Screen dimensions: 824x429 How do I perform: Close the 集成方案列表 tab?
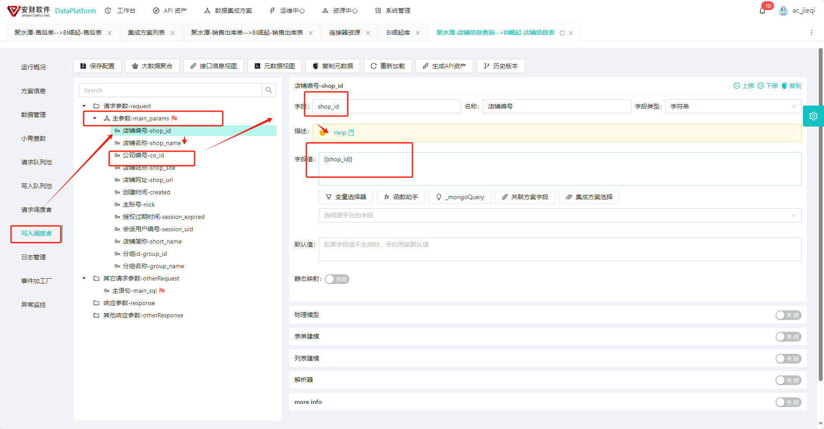click(x=173, y=33)
